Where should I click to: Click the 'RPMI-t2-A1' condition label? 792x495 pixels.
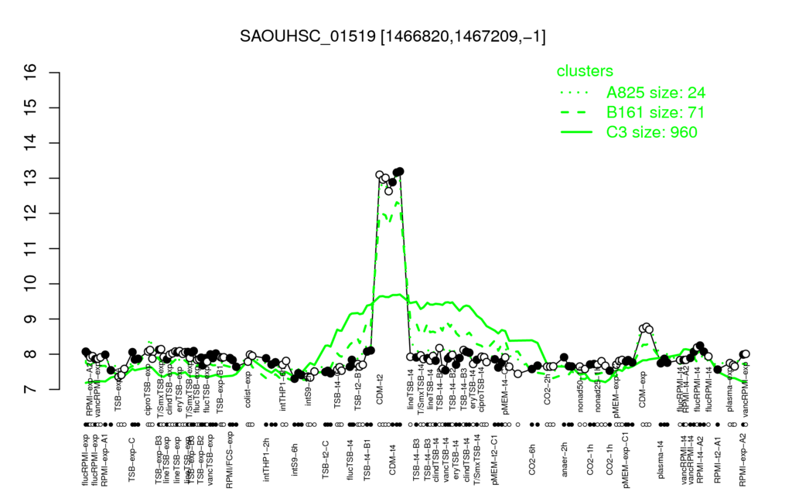[718, 461]
